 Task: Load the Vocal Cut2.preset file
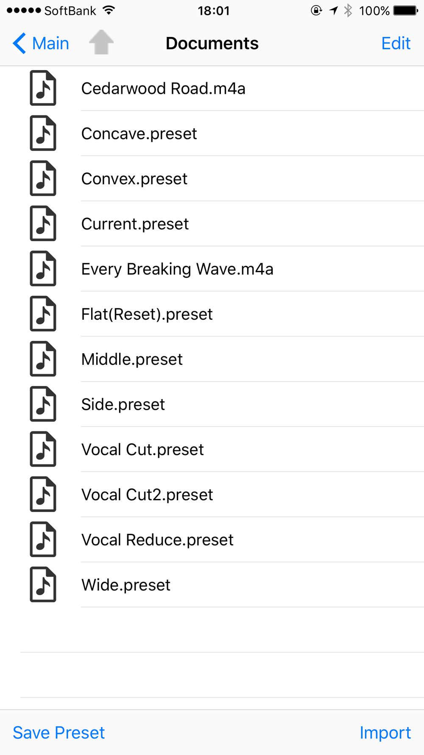tap(212, 495)
